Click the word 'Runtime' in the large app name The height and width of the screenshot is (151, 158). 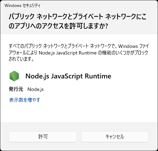98,76
